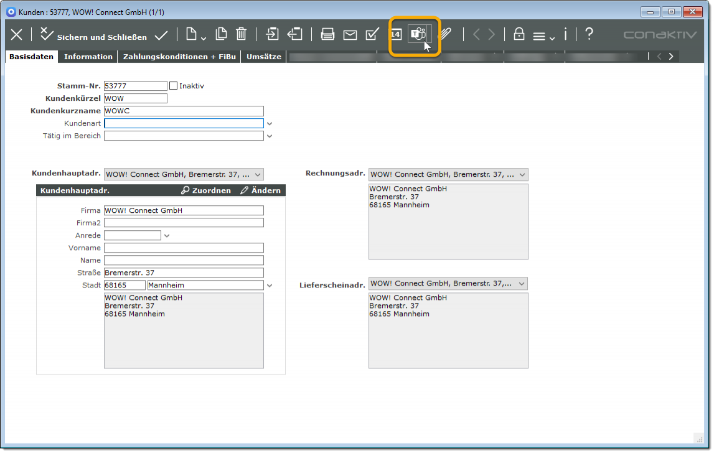Viewport: 714px width, 453px height.
Task: Expand the Tätig im Bereich dropdown
Action: [x=270, y=136]
